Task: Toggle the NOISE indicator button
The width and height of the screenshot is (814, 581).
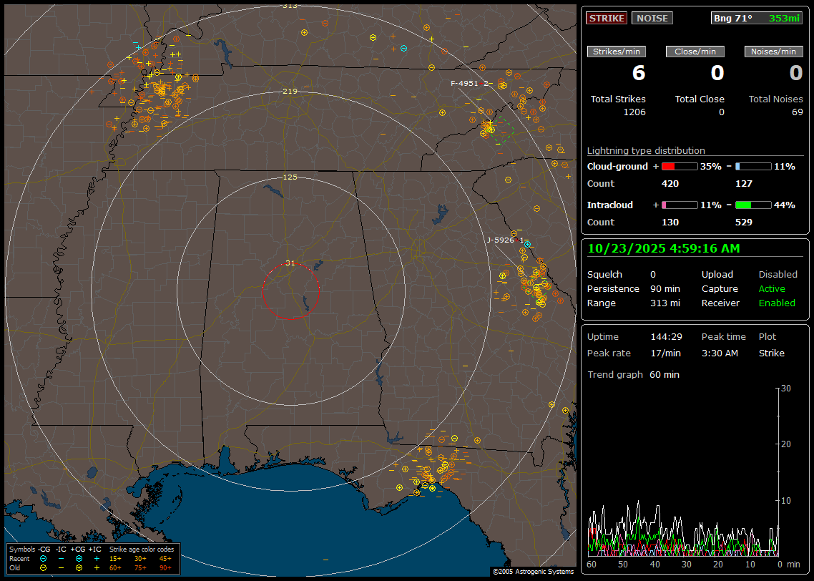Action: 652,18
